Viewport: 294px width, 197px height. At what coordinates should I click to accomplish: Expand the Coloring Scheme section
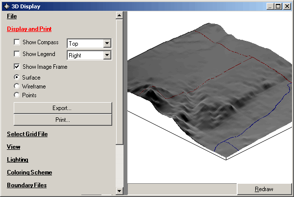click(29, 172)
